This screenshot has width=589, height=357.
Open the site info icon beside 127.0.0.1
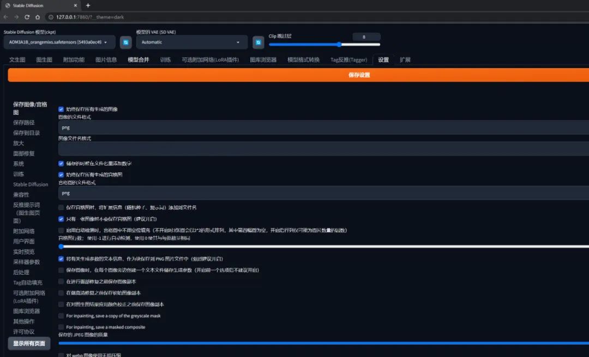coord(51,17)
